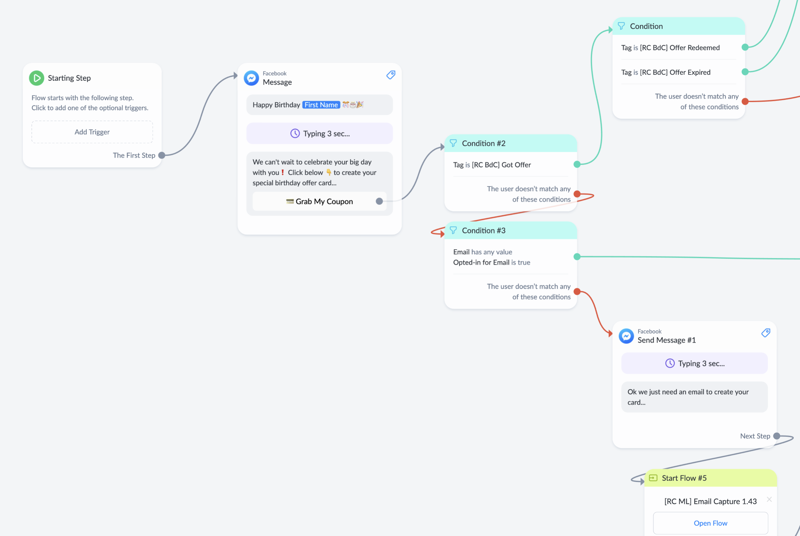800x536 pixels.
Task: Click the Offer Expired green connector dot
Action: point(745,72)
